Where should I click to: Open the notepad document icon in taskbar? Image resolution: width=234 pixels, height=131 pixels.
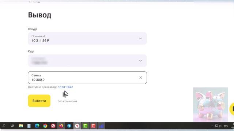tap(29, 126)
